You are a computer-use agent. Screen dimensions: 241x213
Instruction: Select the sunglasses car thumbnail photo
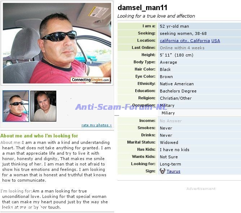click(x=16, y=106)
